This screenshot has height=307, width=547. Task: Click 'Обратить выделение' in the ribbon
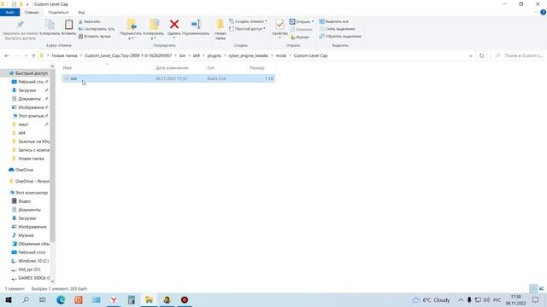340,36
